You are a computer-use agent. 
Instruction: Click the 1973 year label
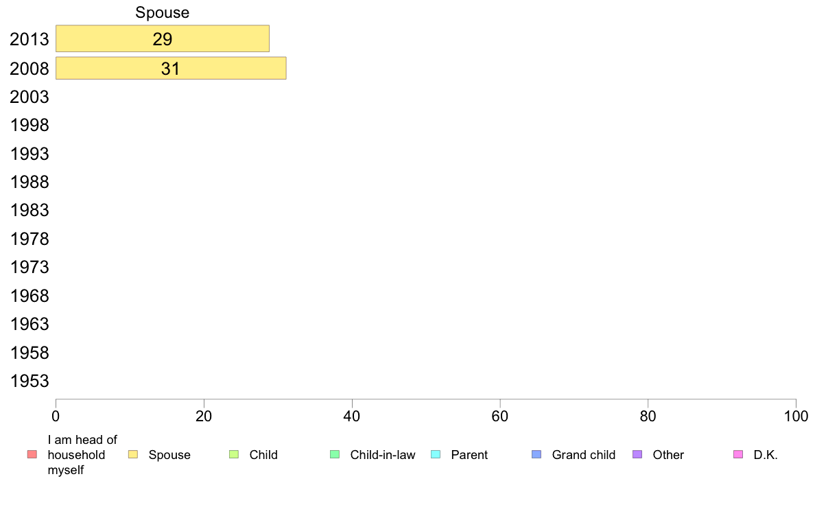(x=29, y=268)
